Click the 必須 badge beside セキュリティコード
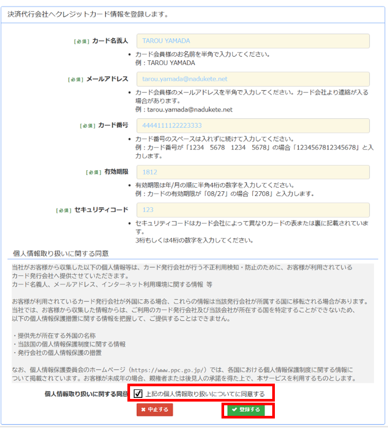This screenshot has width=388, height=428. point(63,210)
